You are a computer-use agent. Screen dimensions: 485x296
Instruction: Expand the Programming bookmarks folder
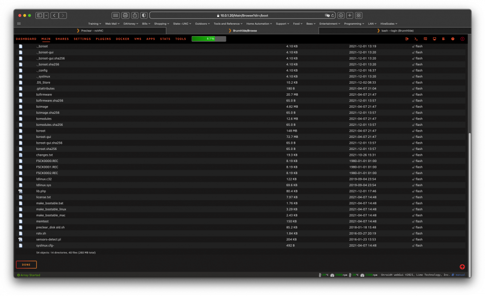tap(354, 24)
